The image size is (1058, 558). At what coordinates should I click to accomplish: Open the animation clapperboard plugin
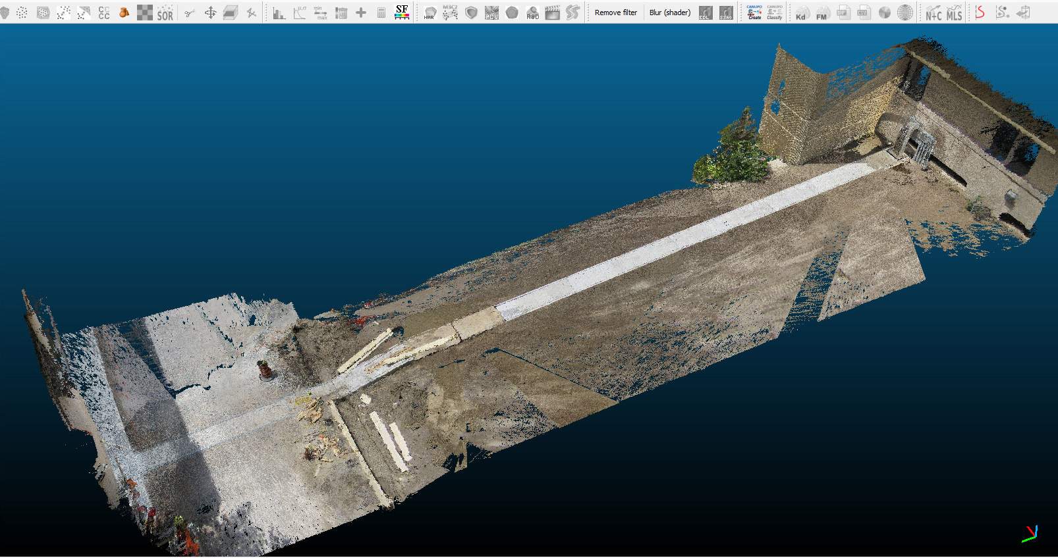(553, 13)
